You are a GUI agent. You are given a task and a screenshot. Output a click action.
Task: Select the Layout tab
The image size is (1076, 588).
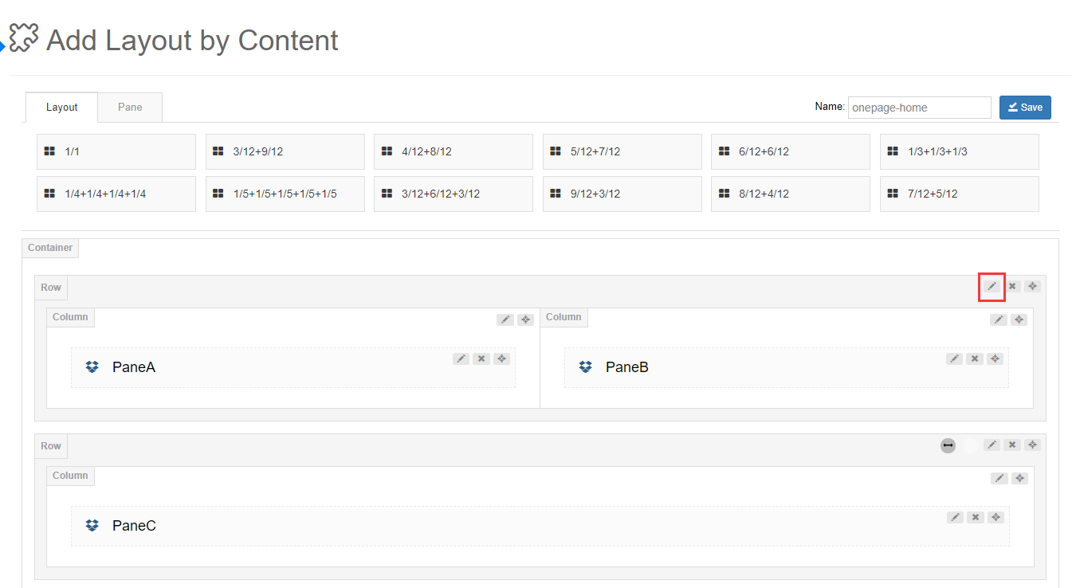point(61,108)
